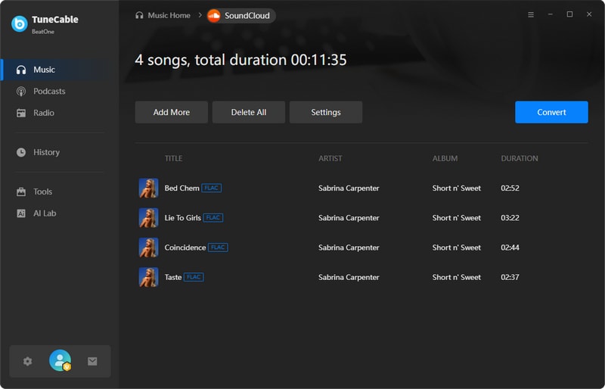This screenshot has width=605, height=389.
Task: Open the mail envelope icon
Action: point(92,362)
